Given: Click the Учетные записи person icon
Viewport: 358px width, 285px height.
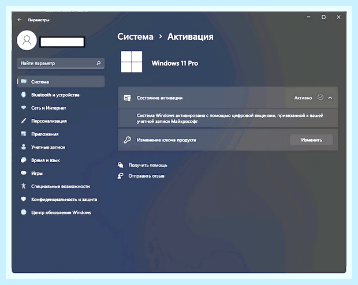Looking at the screenshot, I should click(24, 147).
